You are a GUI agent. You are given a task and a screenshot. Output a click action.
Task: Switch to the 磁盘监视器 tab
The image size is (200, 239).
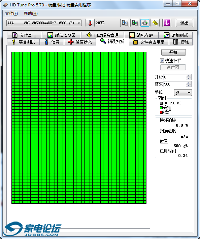pyautogui.click(x=61, y=35)
